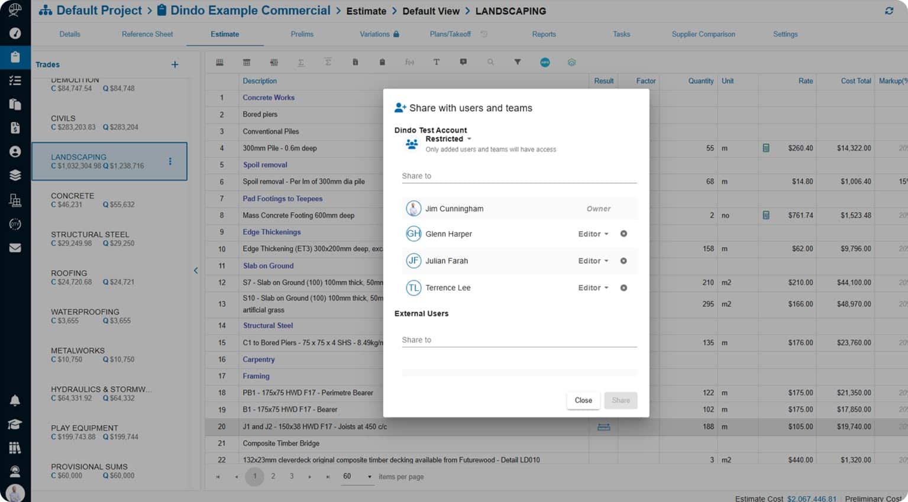The image size is (908, 502).
Task: Click the search icon in the estimate toolbar
Action: (x=491, y=62)
